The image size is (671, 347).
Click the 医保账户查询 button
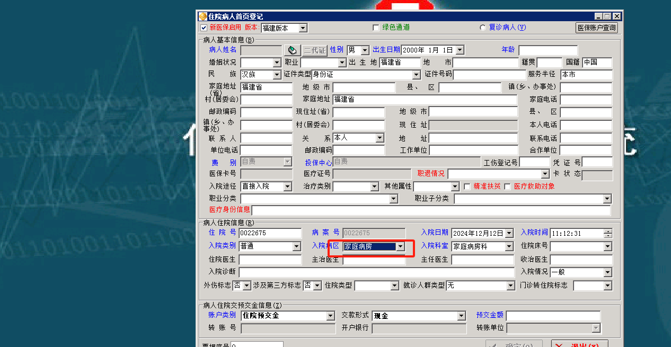pyautogui.click(x=597, y=28)
